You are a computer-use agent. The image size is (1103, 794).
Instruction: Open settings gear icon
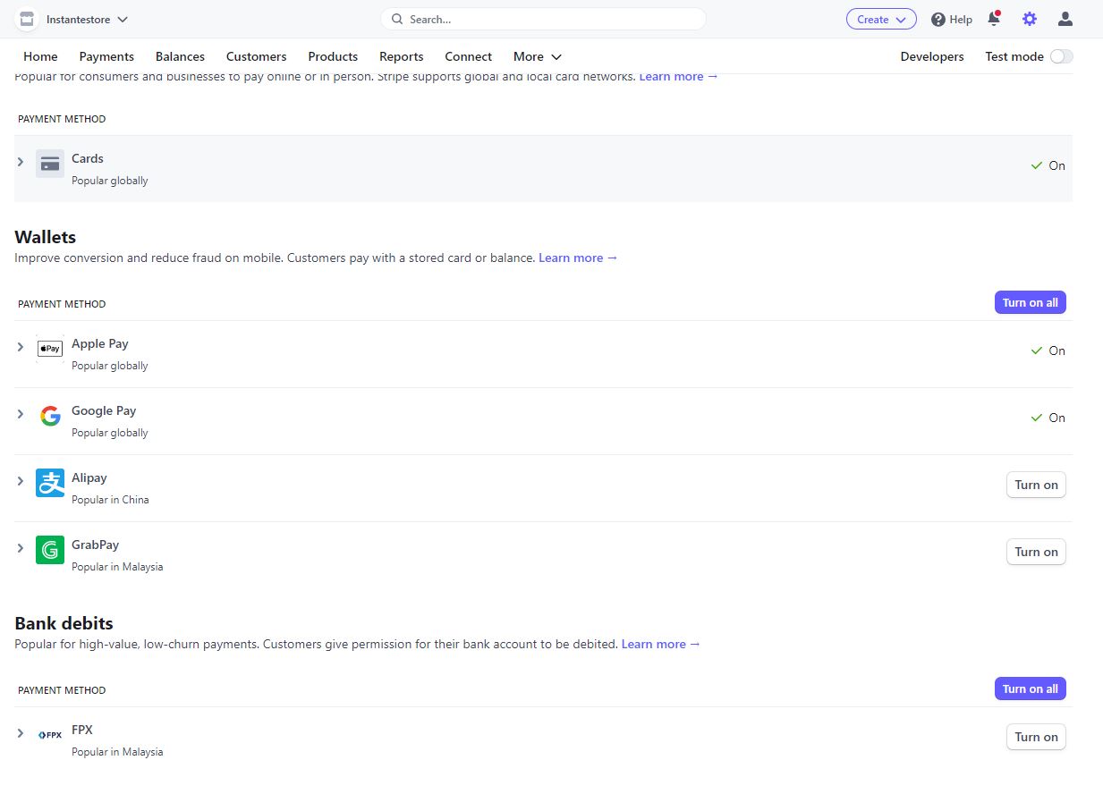tap(1030, 19)
